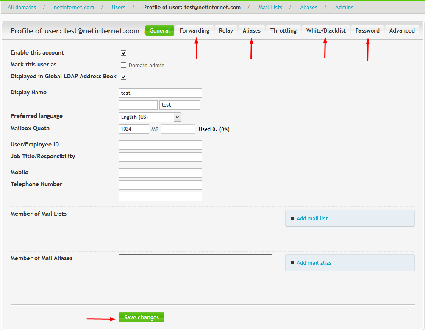Click the Save changes button
The image size is (425, 330).
click(142, 318)
